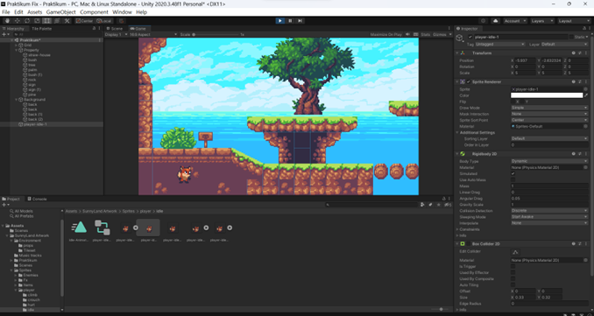The height and width of the screenshot is (316, 594).
Task: Toggle Mute Audio speaker icon
Action: tap(408, 34)
